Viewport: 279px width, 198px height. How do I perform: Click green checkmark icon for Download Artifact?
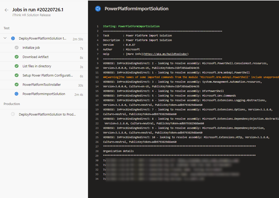coord(17,57)
